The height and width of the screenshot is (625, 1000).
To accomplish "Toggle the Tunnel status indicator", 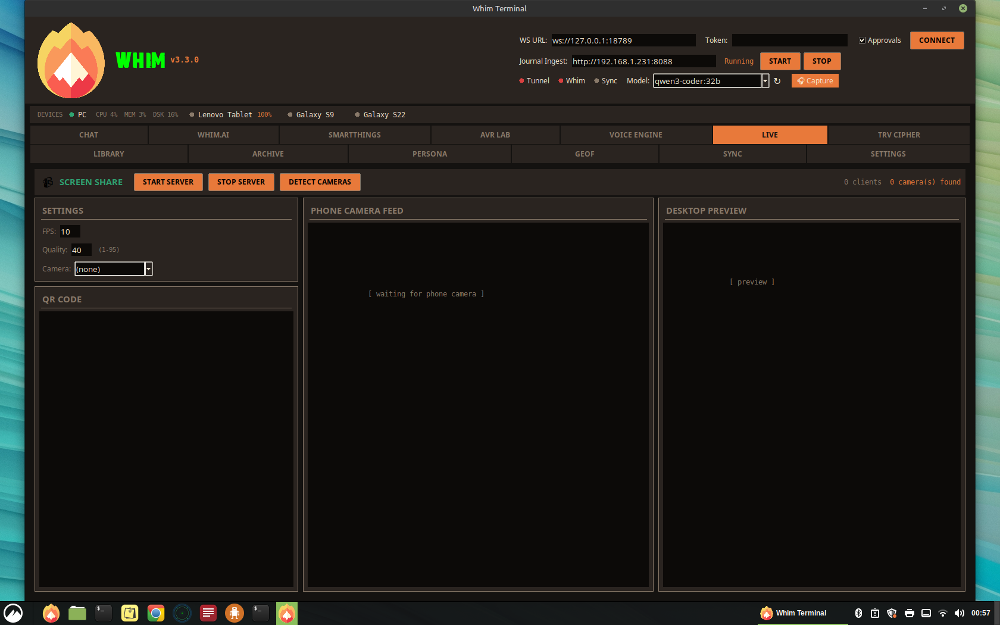I will (520, 80).
